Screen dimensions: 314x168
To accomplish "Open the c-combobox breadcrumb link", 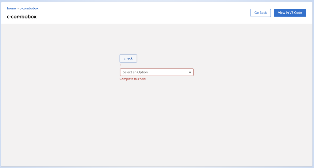I will tap(29, 8).
